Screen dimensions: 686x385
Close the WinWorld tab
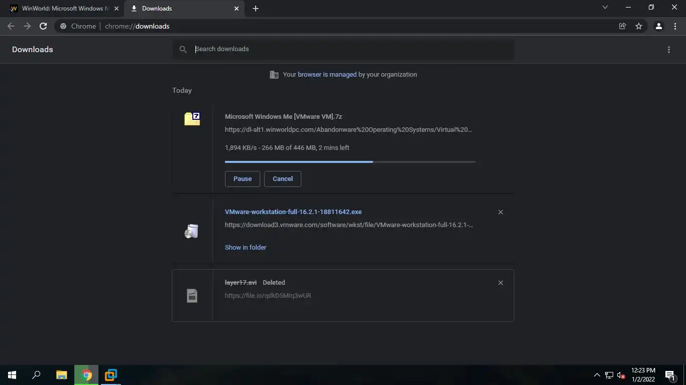click(117, 9)
